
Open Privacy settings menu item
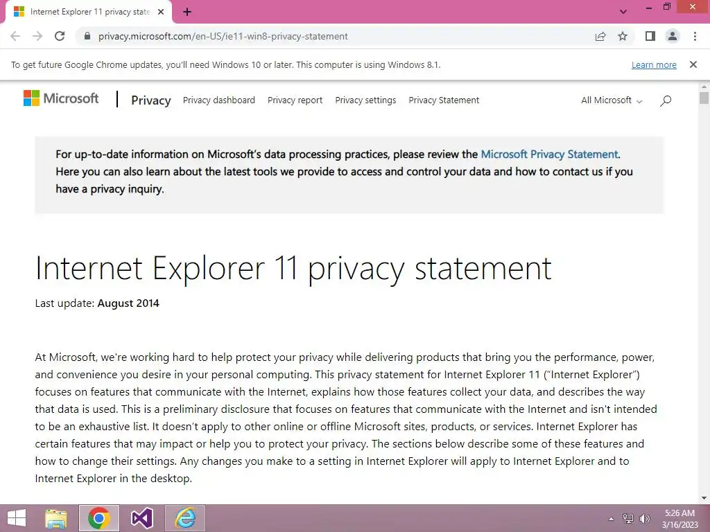point(365,100)
